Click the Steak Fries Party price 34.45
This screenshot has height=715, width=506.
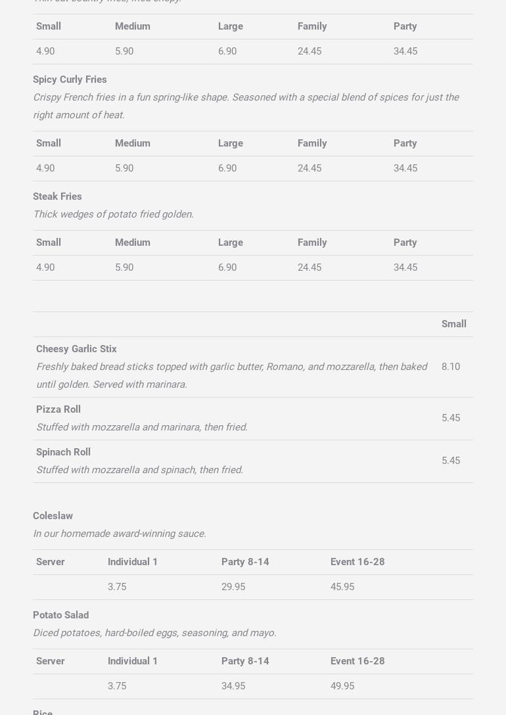coord(405,267)
